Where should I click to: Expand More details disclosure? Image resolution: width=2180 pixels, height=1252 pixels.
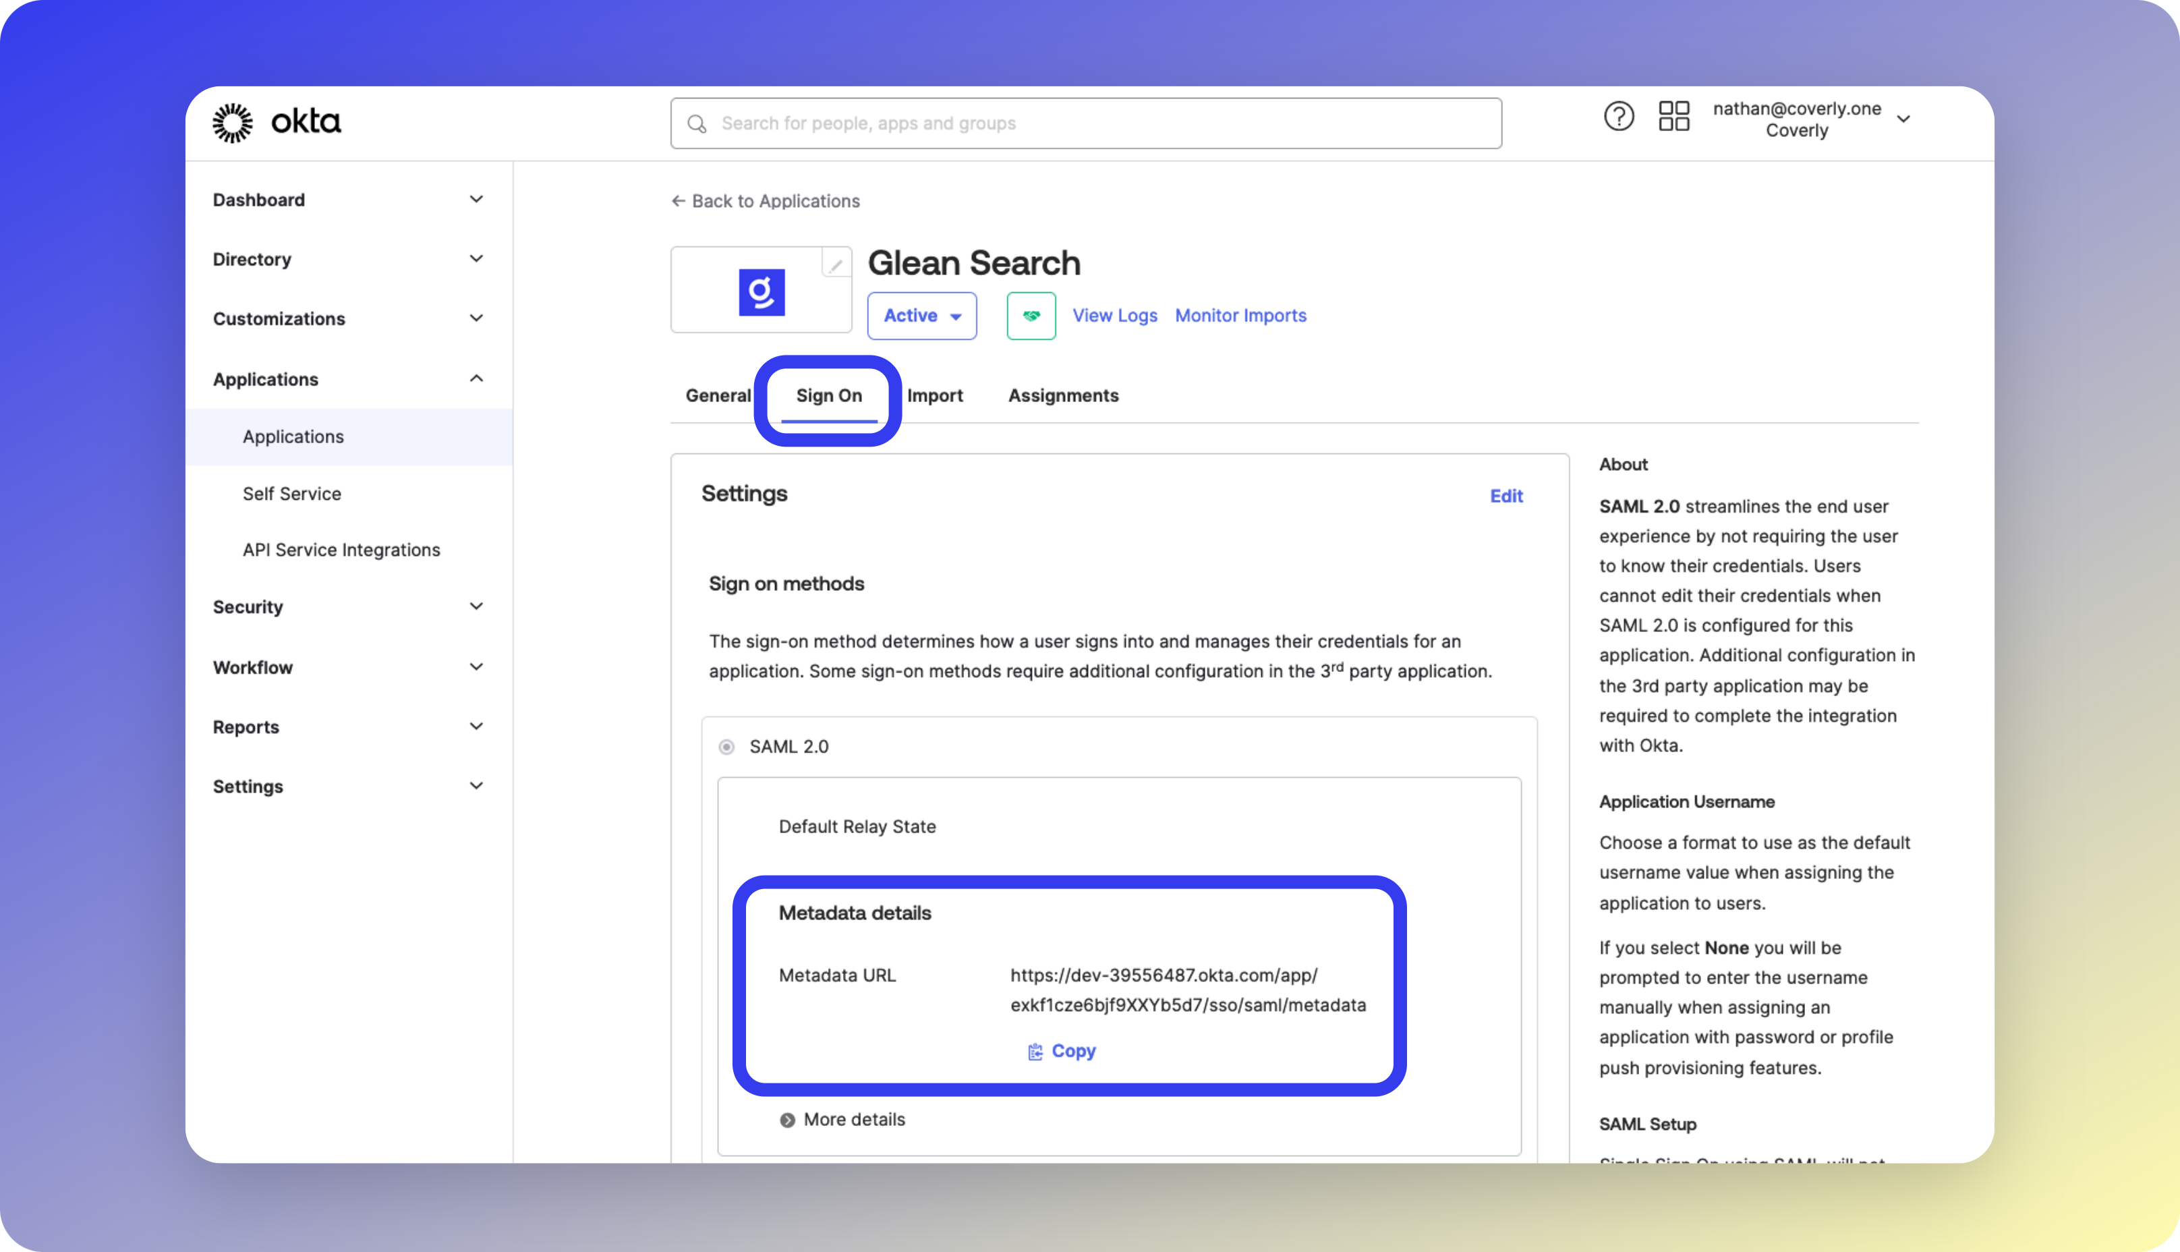click(786, 1120)
